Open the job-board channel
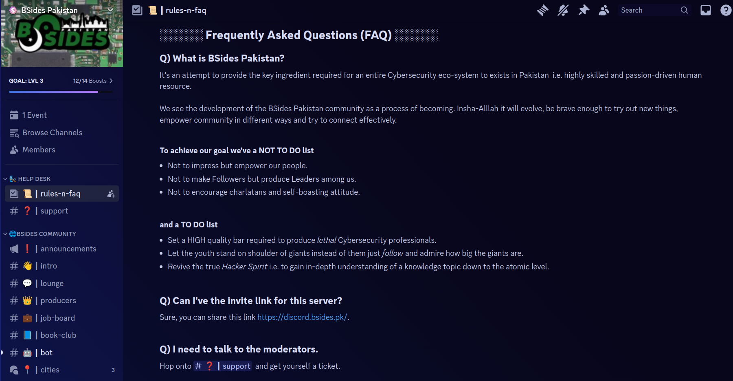 (57, 318)
